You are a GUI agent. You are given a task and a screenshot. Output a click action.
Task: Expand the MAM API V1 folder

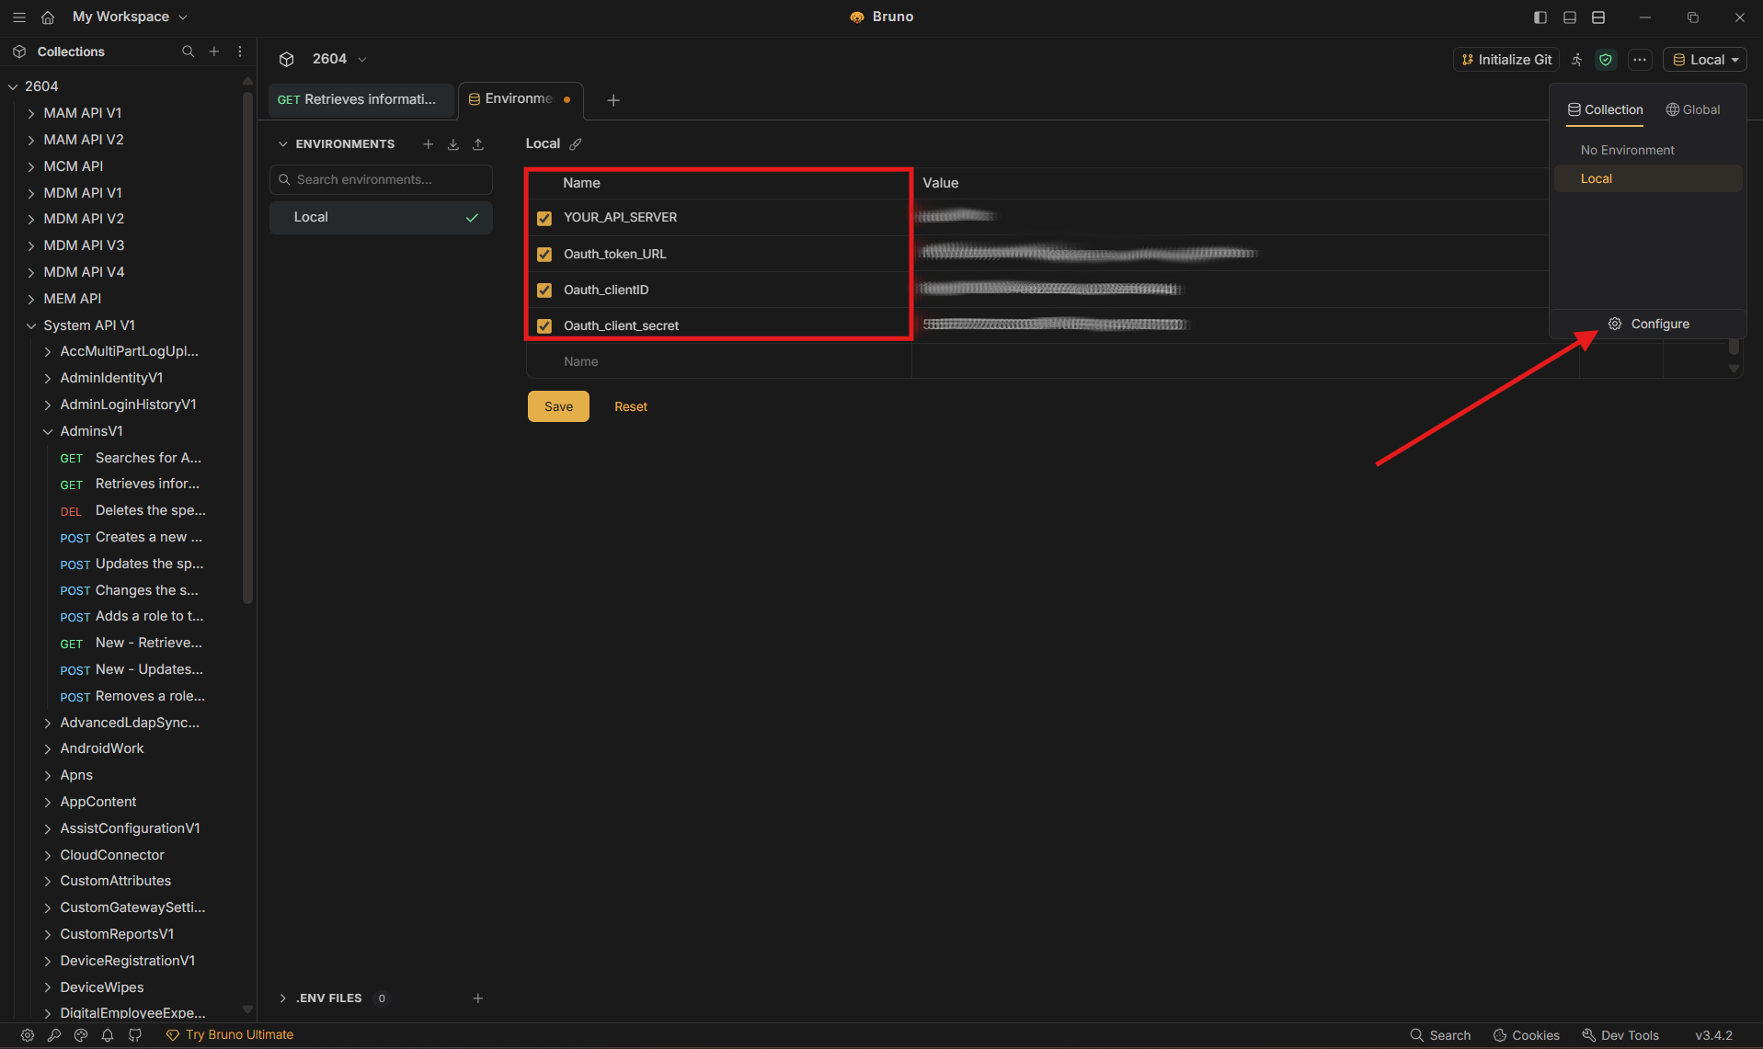(x=31, y=113)
